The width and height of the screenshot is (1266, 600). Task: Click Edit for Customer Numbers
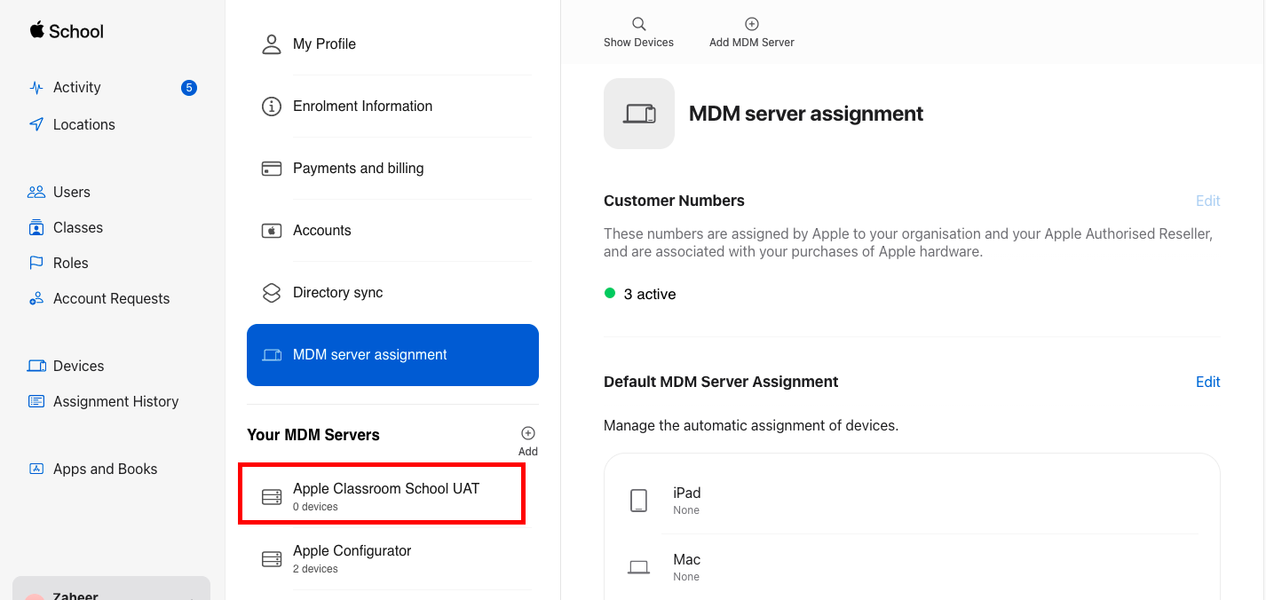(x=1208, y=201)
